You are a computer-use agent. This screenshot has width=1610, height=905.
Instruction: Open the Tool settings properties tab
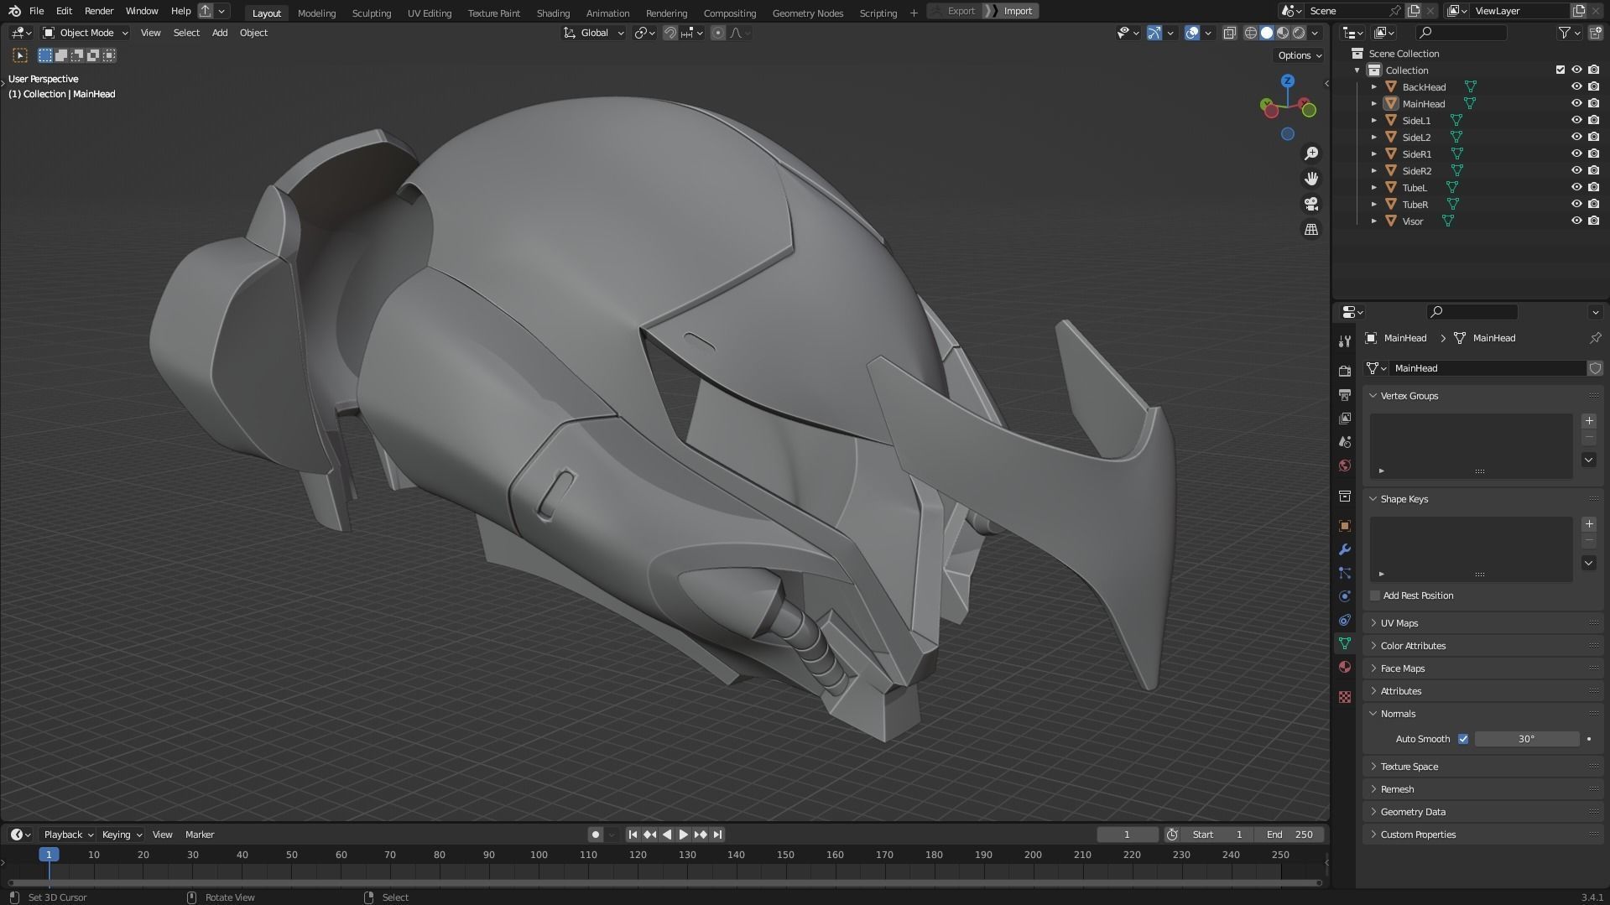pyautogui.click(x=1345, y=341)
